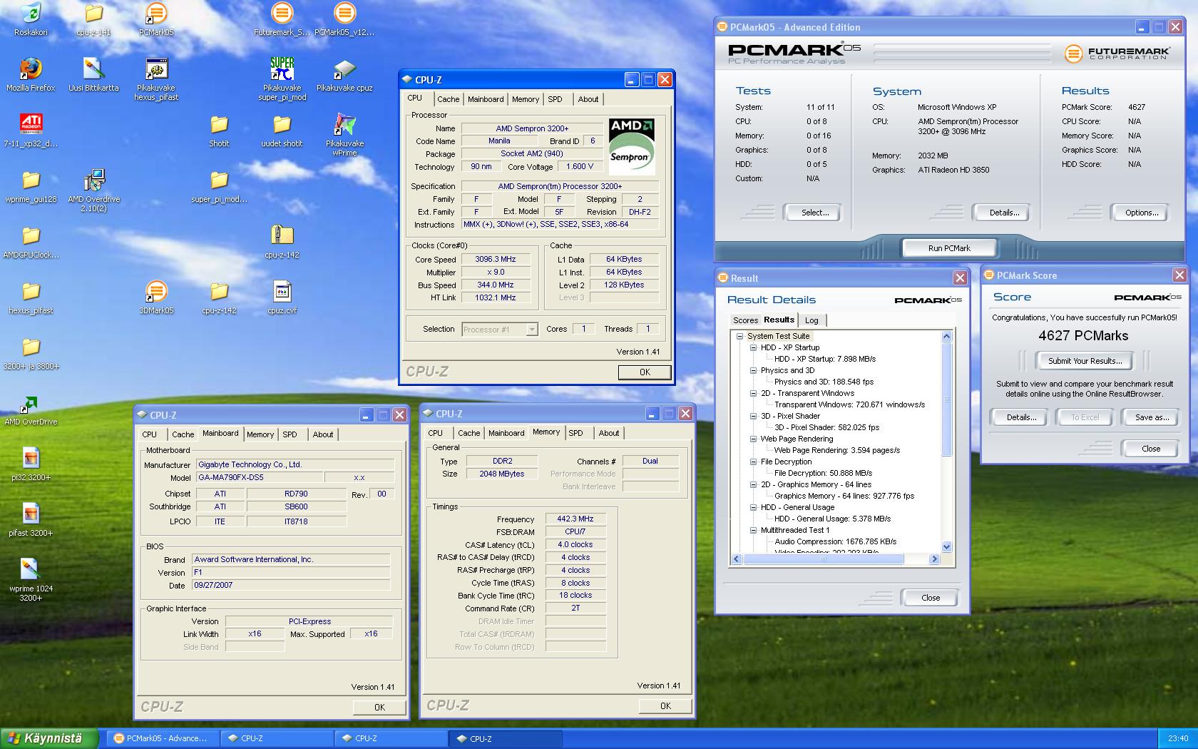This screenshot has height=749, width=1198.
Task: Click Details... in PCMark Score window
Action: click(1021, 417)
